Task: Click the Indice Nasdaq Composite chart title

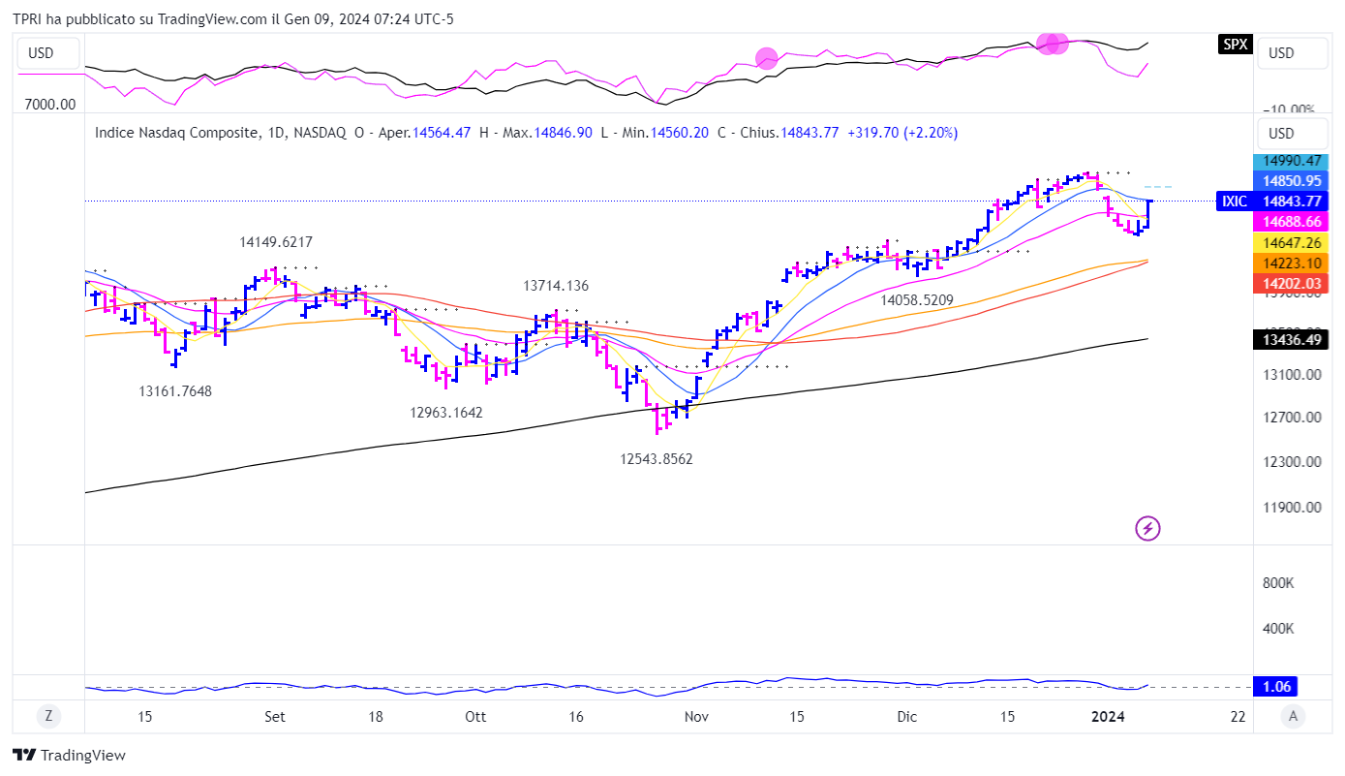Action: (x=176, y=133)
